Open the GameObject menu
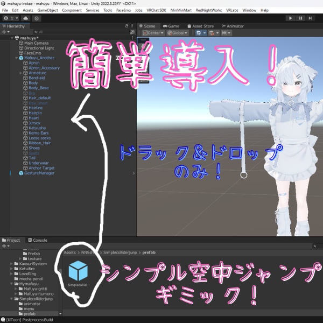 click(x=47, y=10)
